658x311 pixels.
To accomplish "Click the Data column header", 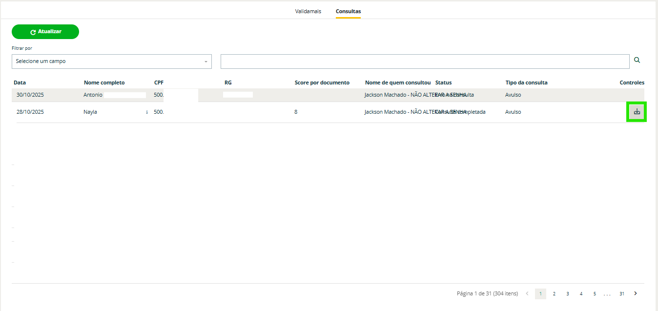I will [20, 83].
